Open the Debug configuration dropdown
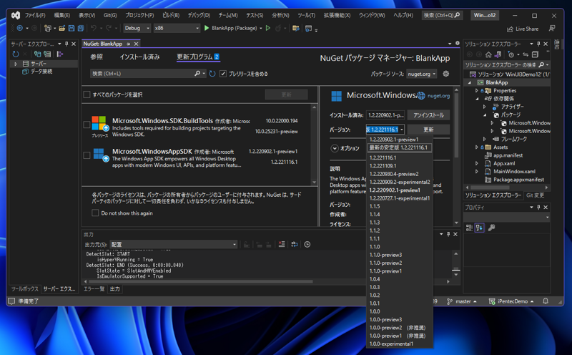Image resolution: width=572 pixels, height=355 pixels. coord(137,28)
